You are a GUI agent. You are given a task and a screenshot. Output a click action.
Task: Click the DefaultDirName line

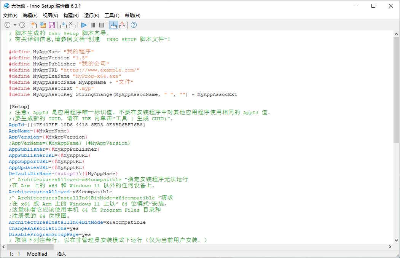(63, 174)
